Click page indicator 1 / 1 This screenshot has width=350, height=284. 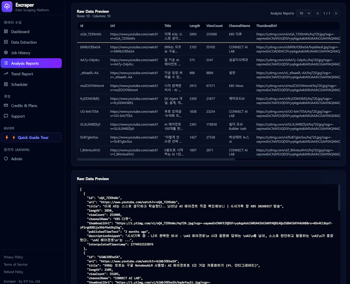click(x=326, y=14)
